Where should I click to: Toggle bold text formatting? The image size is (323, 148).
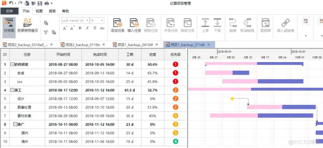pos(80,28)
